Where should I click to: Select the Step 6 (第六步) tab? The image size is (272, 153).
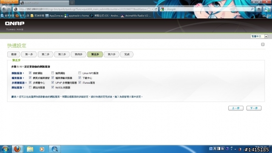tap(111, 54)
